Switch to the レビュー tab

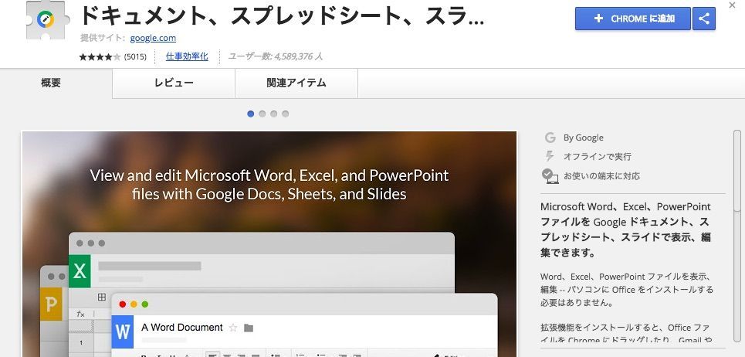174,83
